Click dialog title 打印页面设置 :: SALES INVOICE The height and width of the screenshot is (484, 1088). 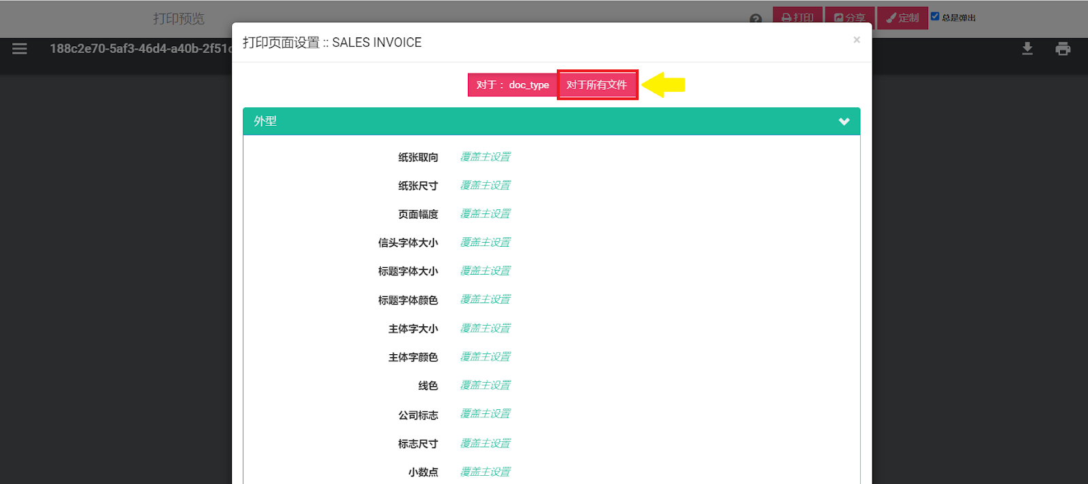332,42
